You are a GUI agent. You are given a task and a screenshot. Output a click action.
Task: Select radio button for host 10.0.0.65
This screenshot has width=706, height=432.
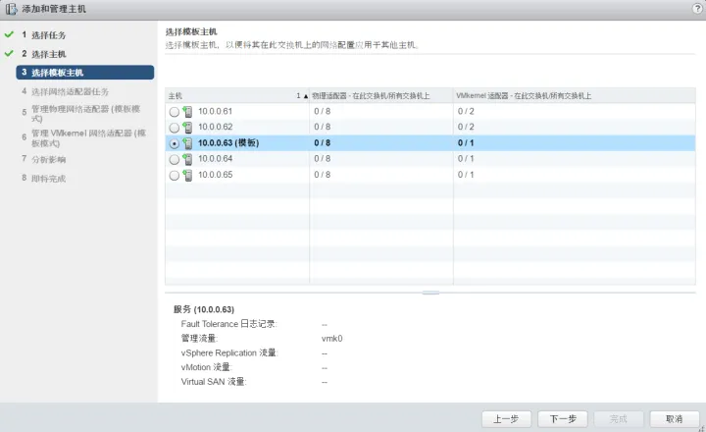(175, 176)
